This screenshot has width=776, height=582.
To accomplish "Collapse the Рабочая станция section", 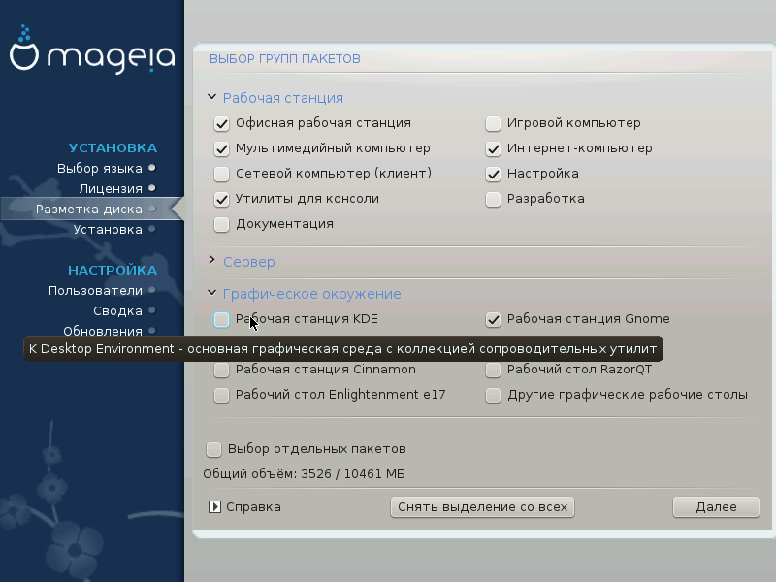I will coord(211,97).
